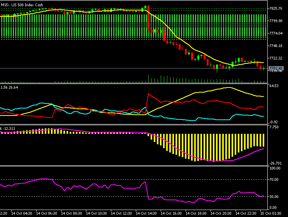Select the 7722.32 price scale label

[x=276, y=58]
